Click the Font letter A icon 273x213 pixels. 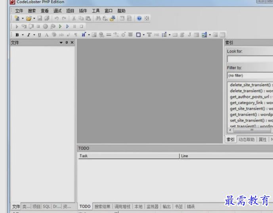point(46,35)
